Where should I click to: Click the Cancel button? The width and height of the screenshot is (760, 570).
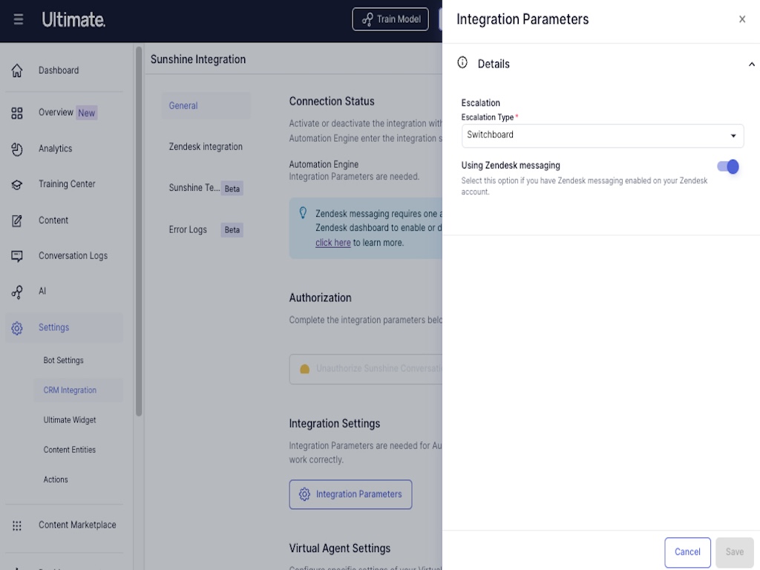click(687, 552)
